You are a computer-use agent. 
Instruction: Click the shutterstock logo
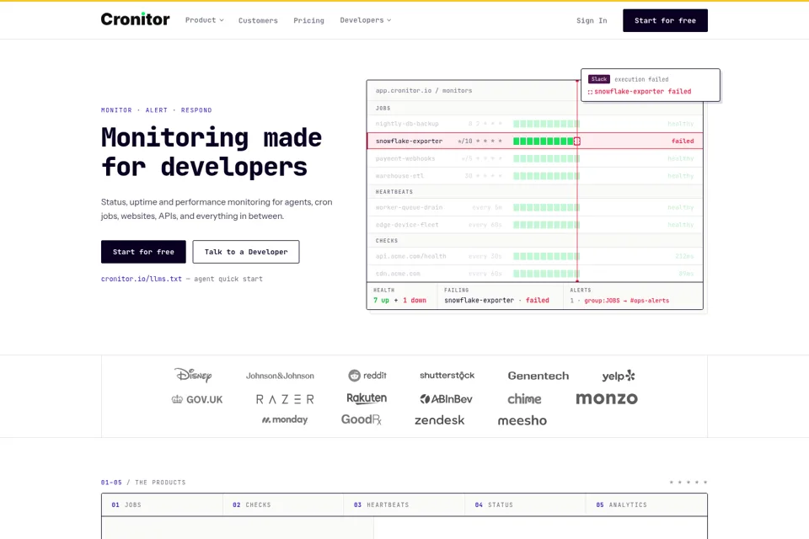pyautogui.click(x=447, y=376)
